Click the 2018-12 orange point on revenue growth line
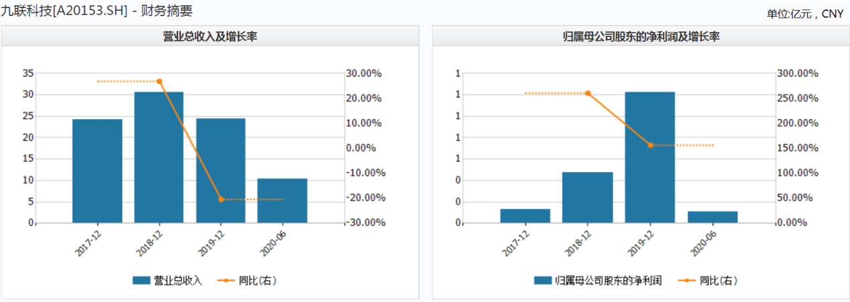Screen dimensions: 850x302 [x=159, y=82]
